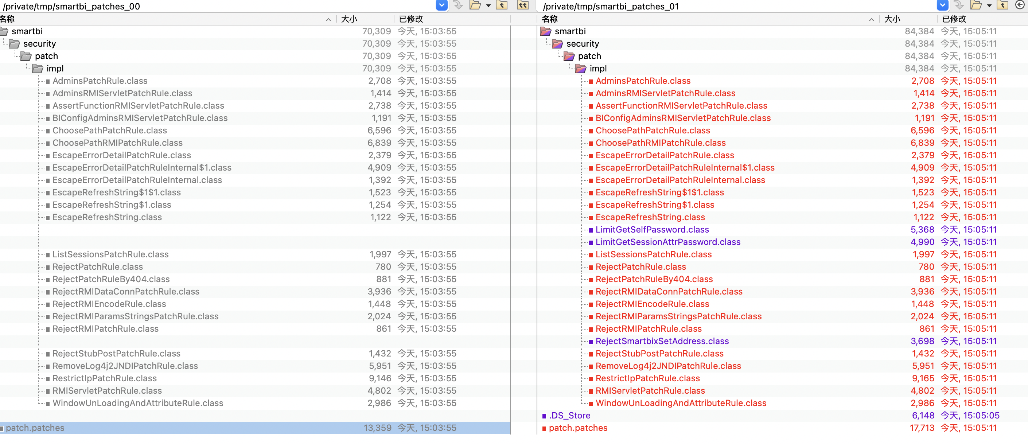Select LimitGetSessionAttrPassword.class in right pane

tap(667, 242)
